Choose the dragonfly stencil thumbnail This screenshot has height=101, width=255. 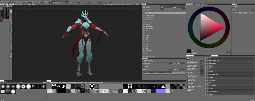[54, 86]
